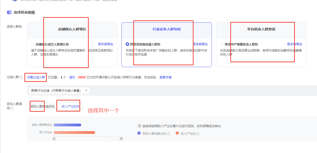Open 更多套餐包 in 店铺核心人群增长 card
Image resolution: width=317 pixels, height=153 pixels.
click(106, 44)
